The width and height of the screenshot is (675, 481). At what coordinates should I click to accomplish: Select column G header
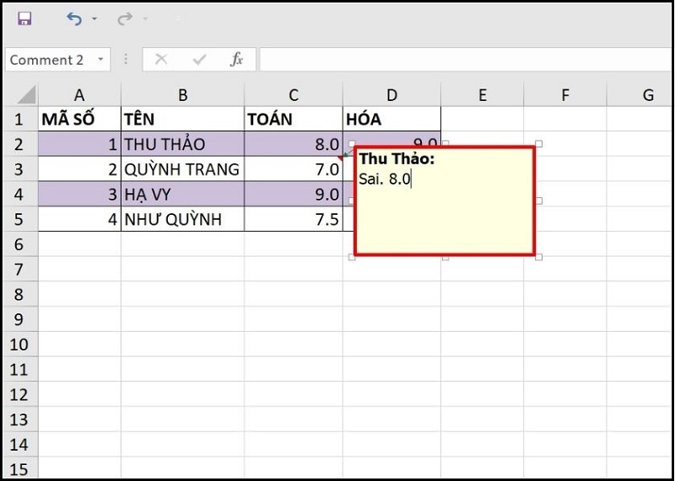click(x=648, y=95)
